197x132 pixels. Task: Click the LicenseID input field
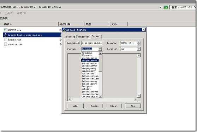[x=91, y=43]
